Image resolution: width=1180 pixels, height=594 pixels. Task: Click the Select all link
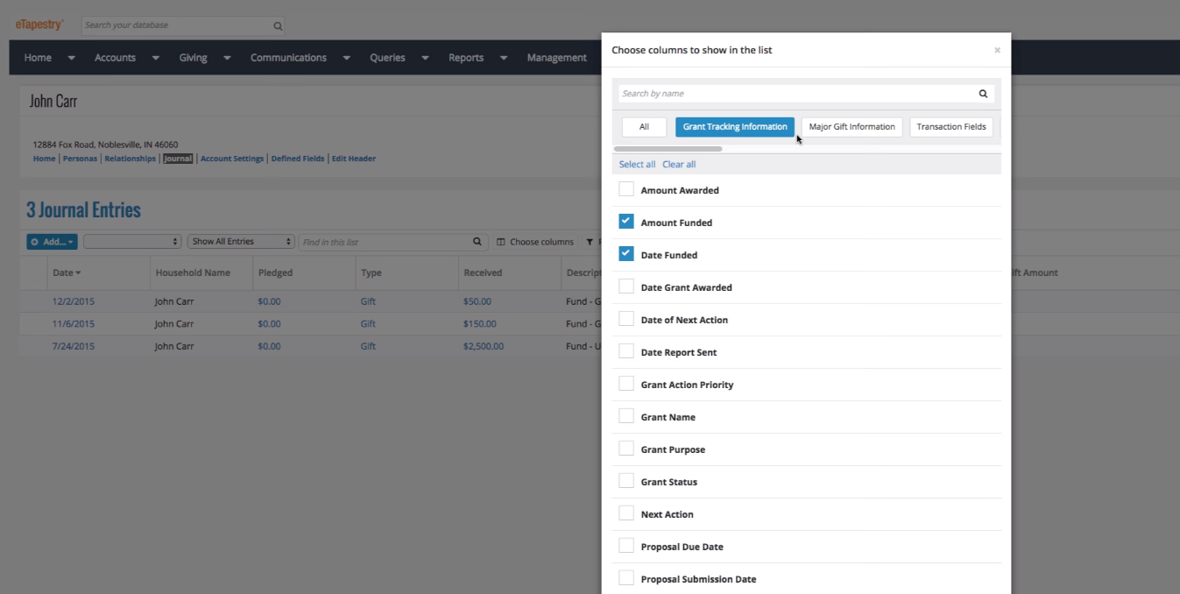pos(637,164)
